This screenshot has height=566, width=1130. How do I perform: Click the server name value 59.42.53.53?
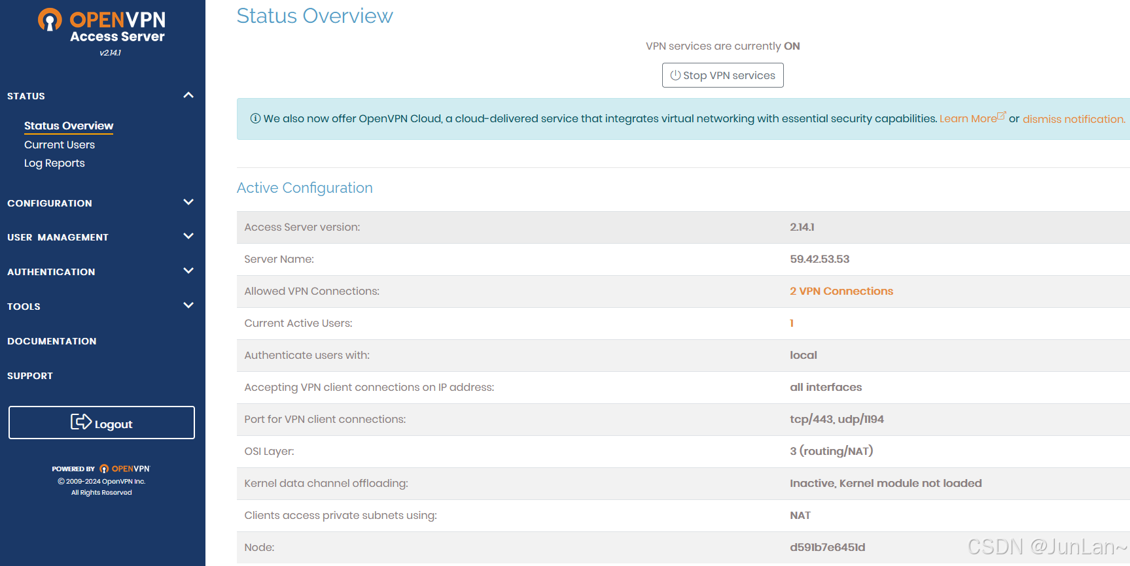click(x=819, y=259)
